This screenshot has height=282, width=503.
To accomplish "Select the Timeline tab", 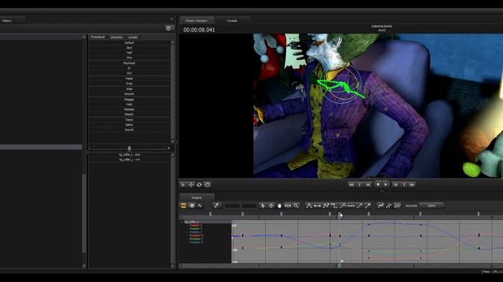I will pyautogui.click(x=196, y=198).
